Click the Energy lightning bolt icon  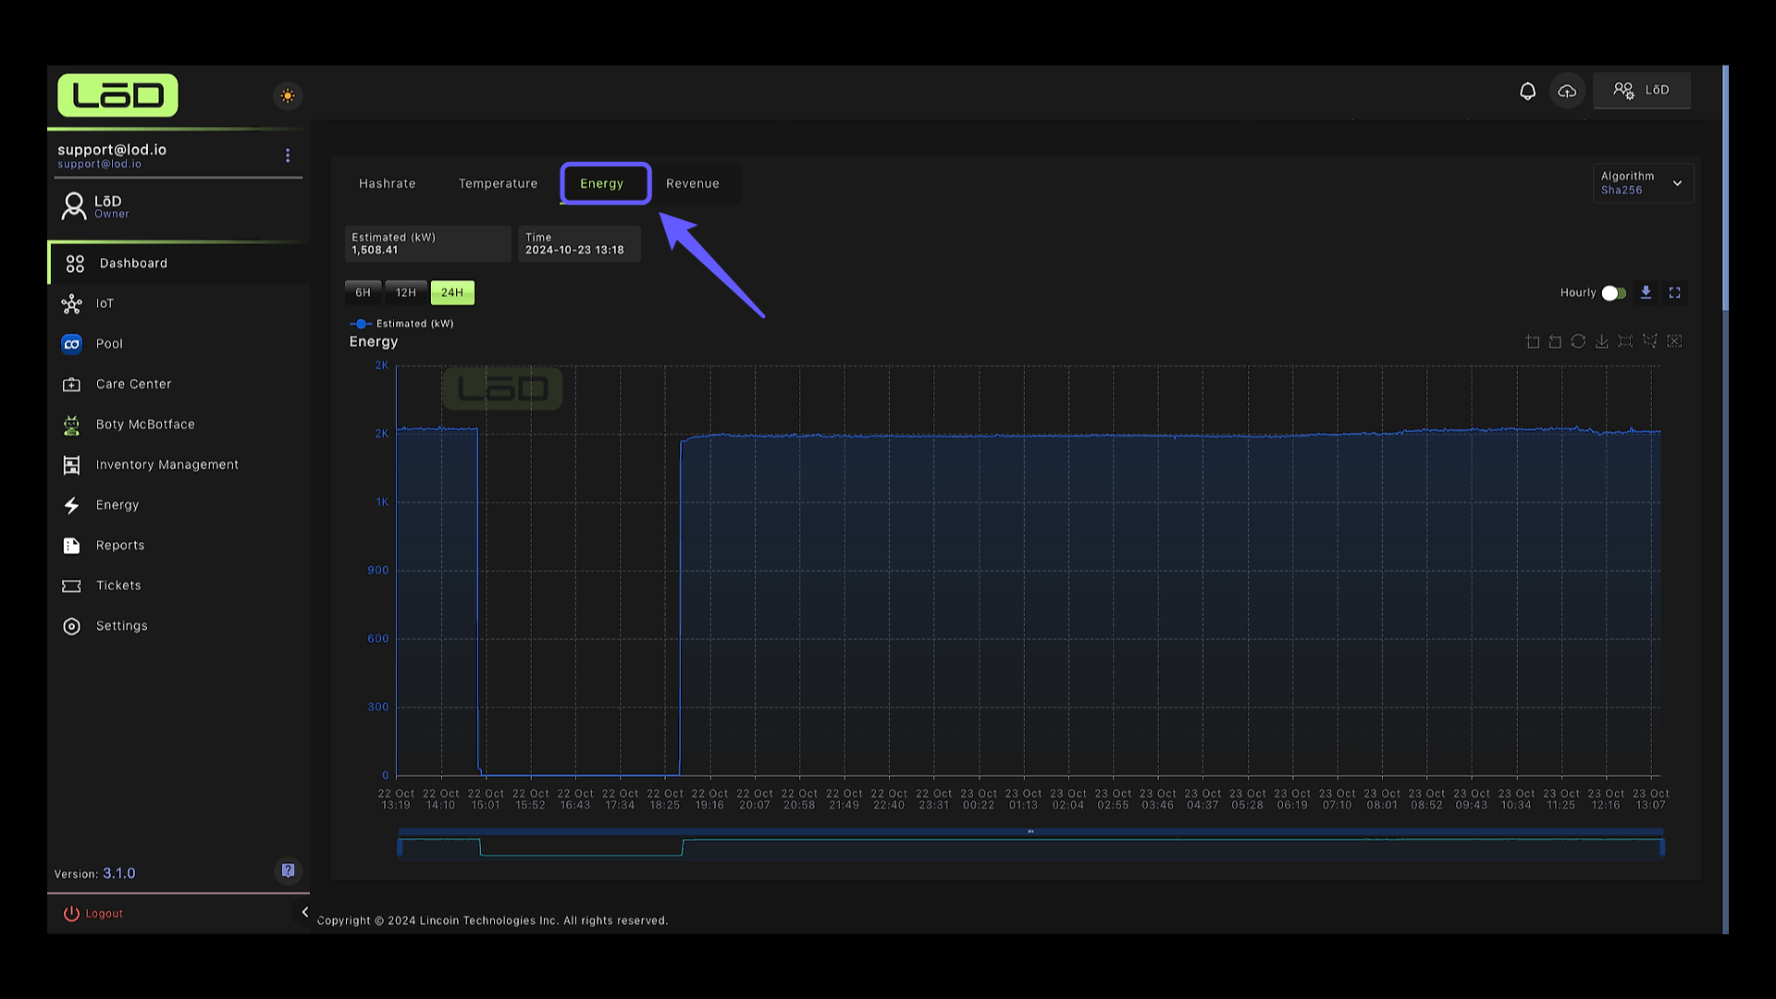(71, 505)
